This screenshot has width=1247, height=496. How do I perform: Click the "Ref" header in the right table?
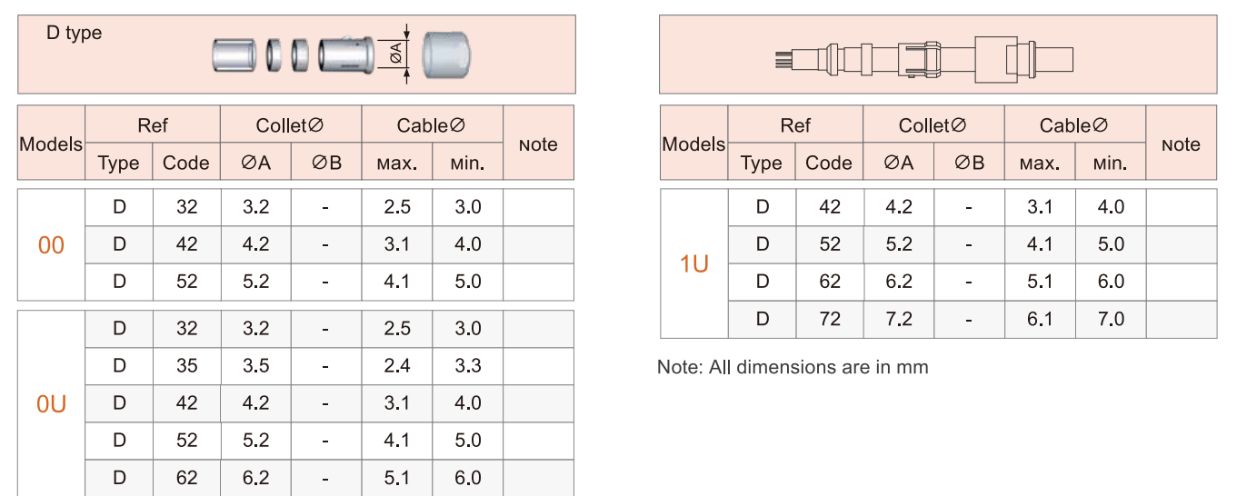[795, 125]
